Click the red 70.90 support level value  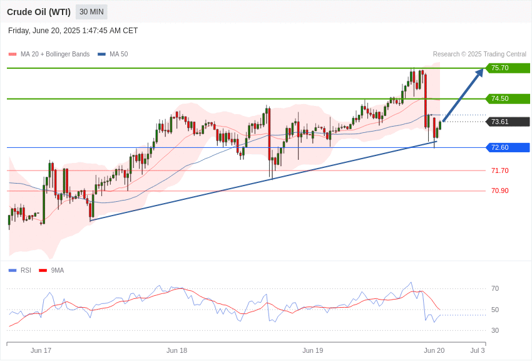500,191
